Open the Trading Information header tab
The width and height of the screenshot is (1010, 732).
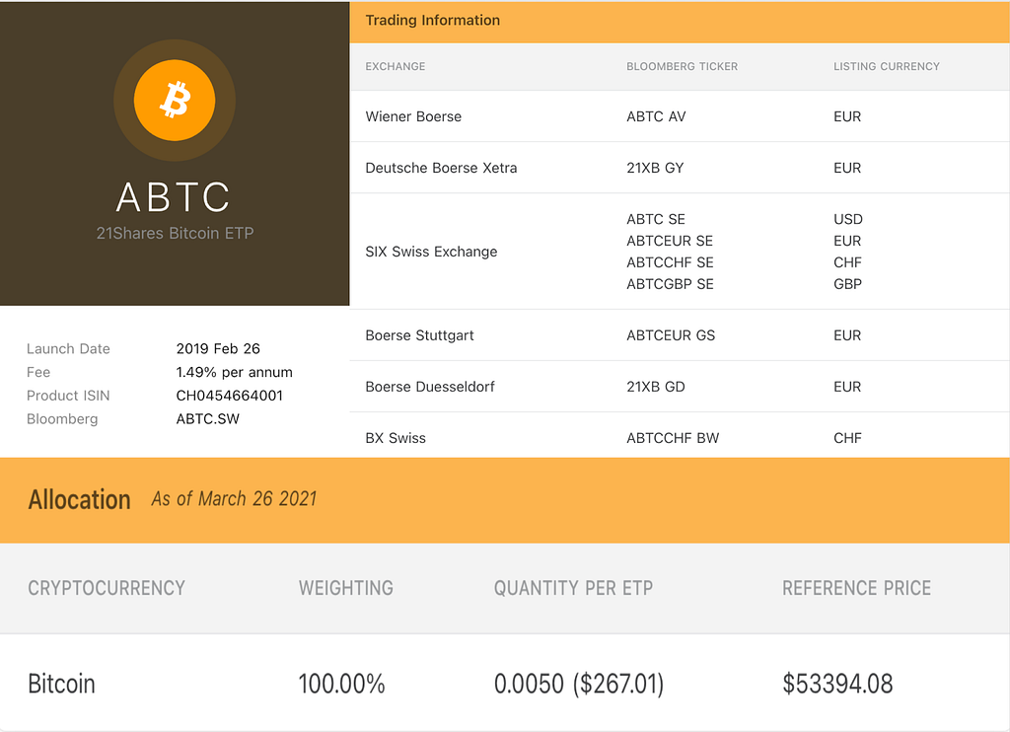[x=432, y=20]
